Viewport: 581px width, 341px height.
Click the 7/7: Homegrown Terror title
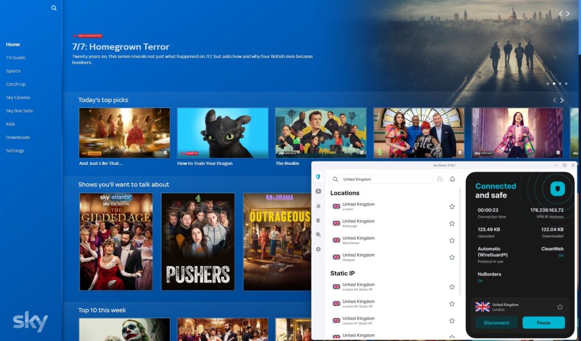tap(121, 47)
